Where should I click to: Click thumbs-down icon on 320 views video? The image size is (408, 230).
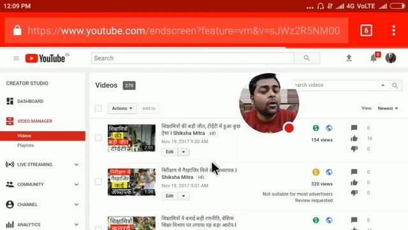coord(354,193)
